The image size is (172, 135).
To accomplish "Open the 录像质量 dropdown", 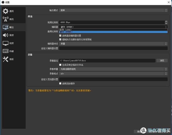I will [113, 69].
